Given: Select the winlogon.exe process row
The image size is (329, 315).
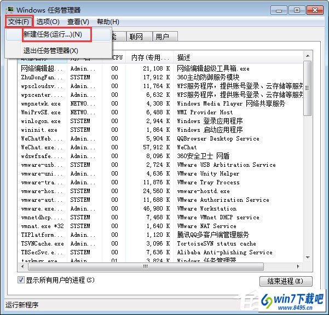Looking at the screenshot, I should (x=160, y=121).
